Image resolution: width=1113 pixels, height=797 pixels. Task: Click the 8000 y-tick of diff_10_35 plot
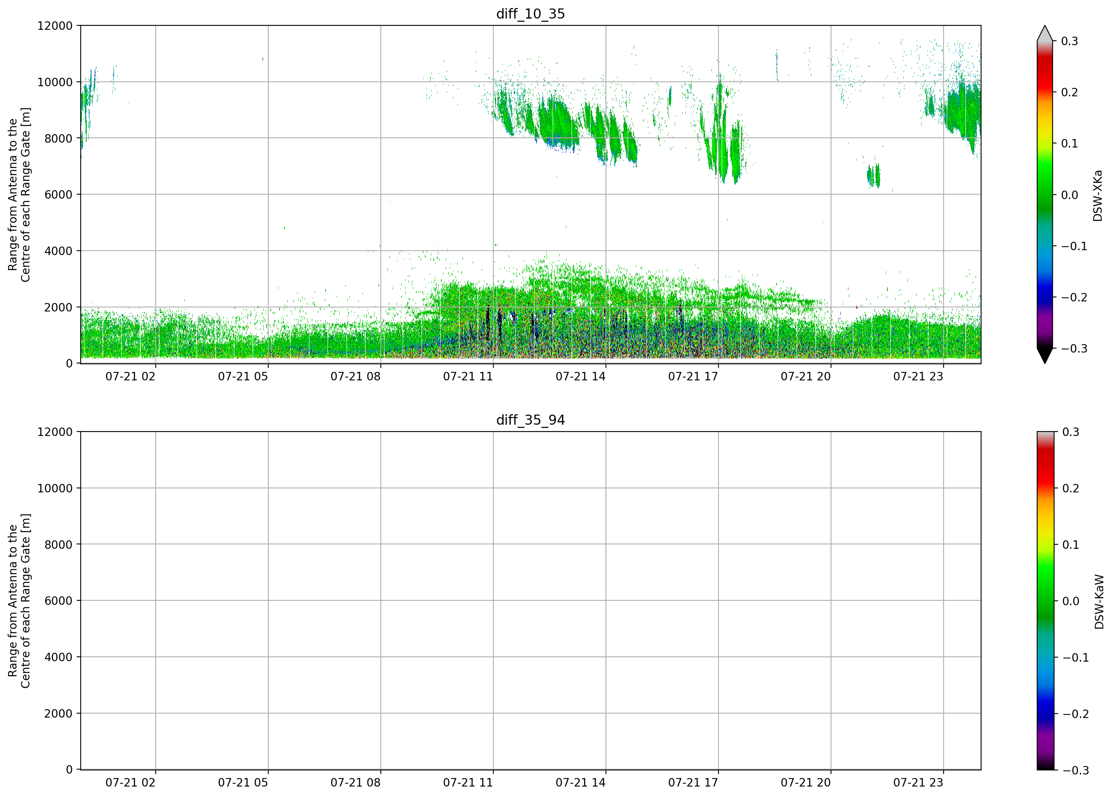58,139
